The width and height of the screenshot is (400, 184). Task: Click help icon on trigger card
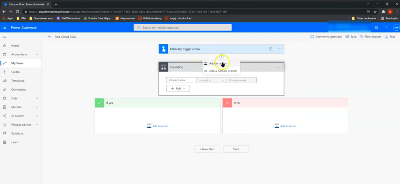(271, 49)
